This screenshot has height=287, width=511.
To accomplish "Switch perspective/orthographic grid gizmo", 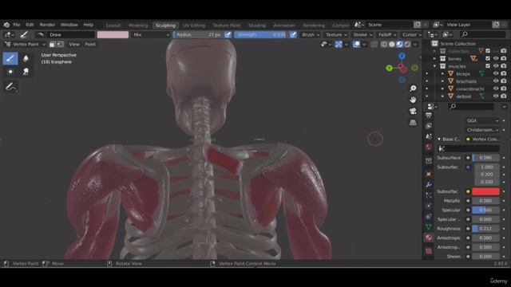I will (413, 122).
